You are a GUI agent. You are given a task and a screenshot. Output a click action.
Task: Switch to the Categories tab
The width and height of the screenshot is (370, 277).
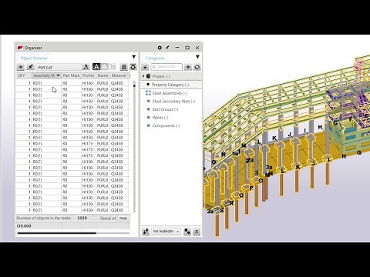[155, 58]
